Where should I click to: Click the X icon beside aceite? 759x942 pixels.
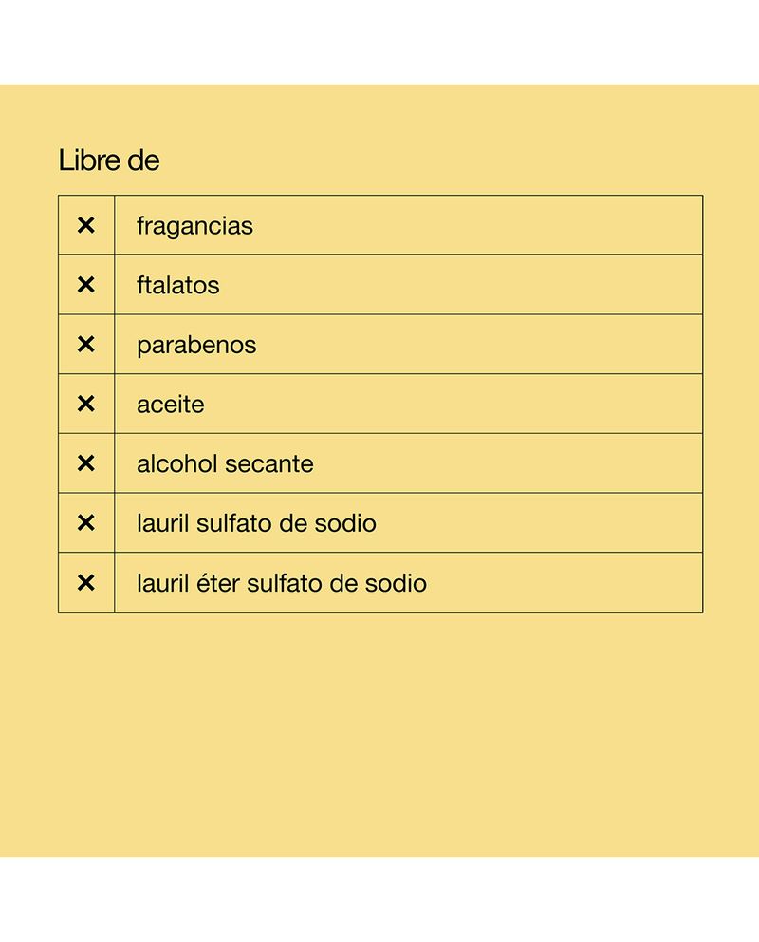[x=86, y=404]
